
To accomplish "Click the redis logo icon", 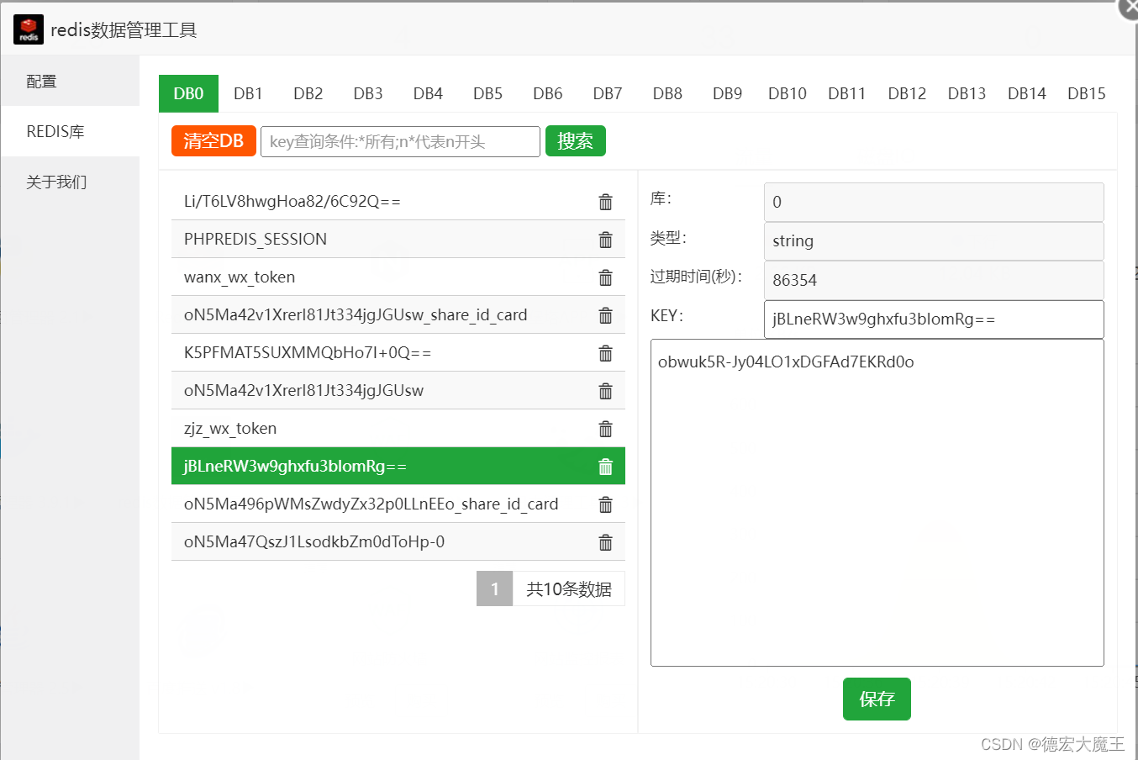I will [x=29, y=29].
